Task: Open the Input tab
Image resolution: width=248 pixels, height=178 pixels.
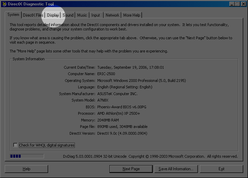Action: point(96,15)
